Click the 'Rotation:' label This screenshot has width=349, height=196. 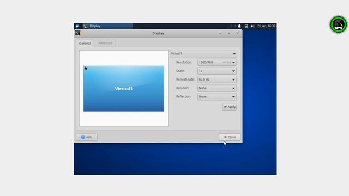pyautogui.click(x=182, y=88)
